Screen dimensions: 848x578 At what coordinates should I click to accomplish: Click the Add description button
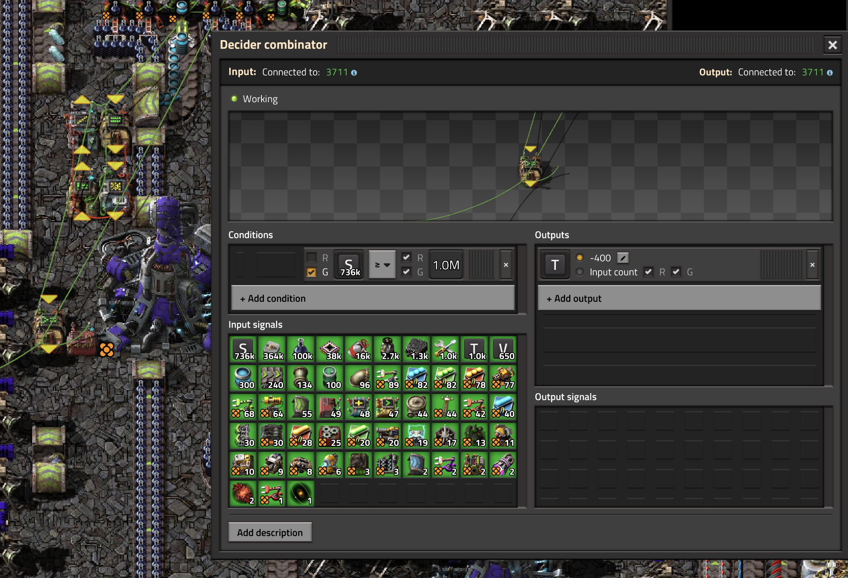270,533
